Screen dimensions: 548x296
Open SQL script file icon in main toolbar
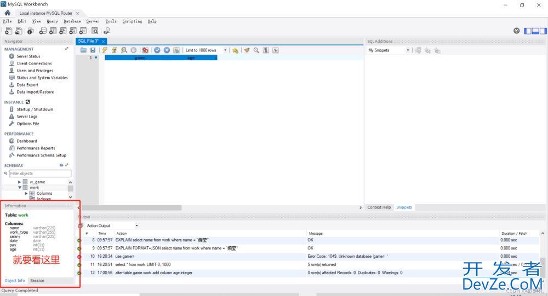click(19, 31)
